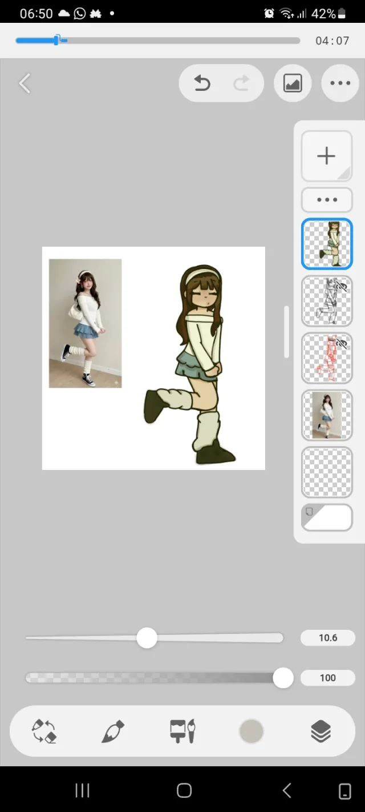365x812 pixels.
Task: Go to Android home screen
Action: [x=184, y=790]
